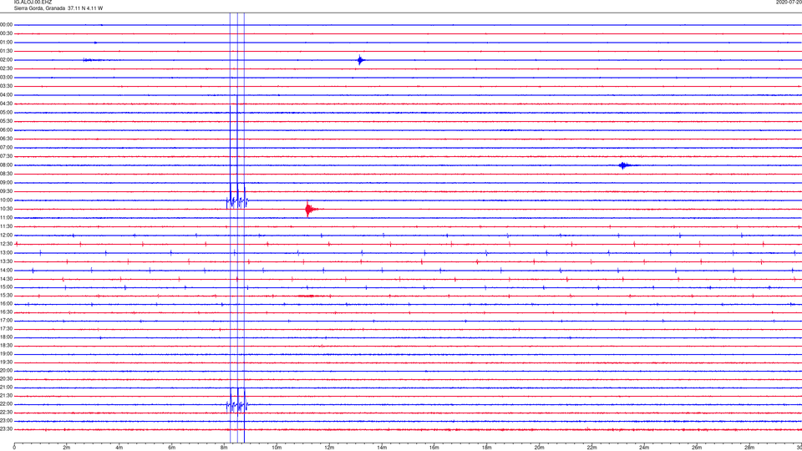Click the 16m tick label on time axis
The image size is (802, 451).
(x=434, y=448)
